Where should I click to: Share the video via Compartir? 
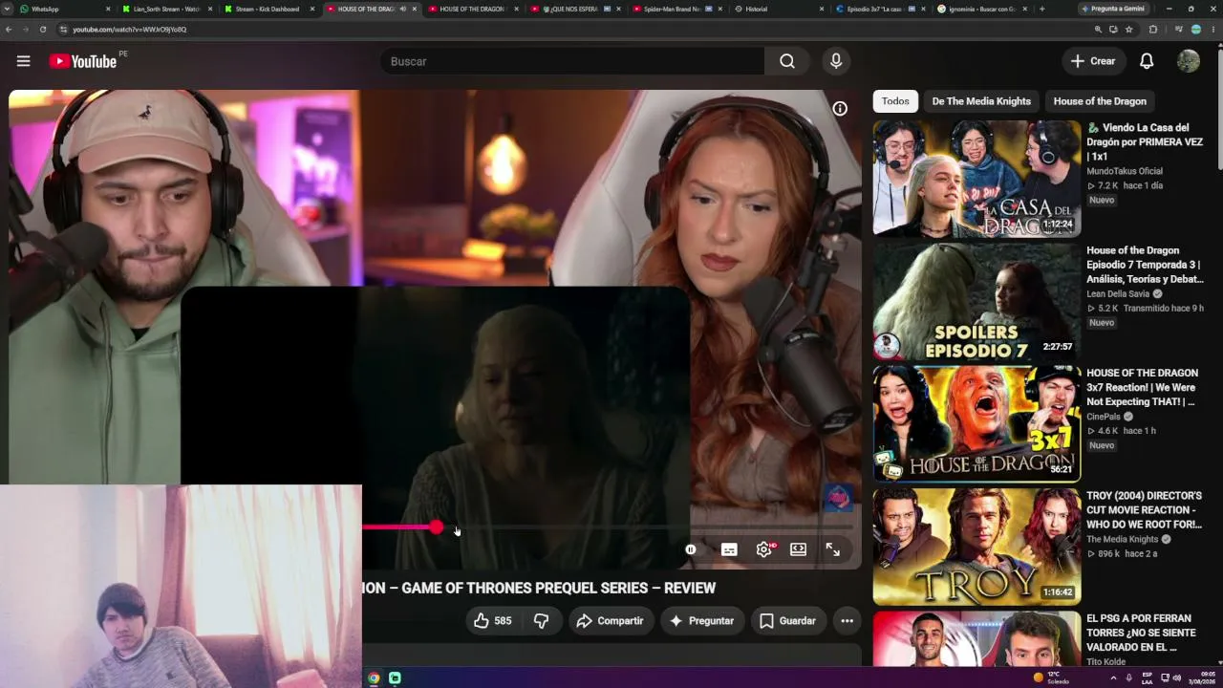point(611,621)
